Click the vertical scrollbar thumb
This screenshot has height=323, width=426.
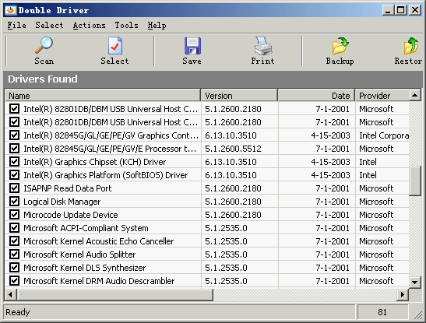[415, 181]
